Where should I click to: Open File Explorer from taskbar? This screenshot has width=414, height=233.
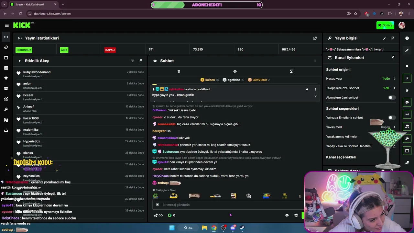204,228
